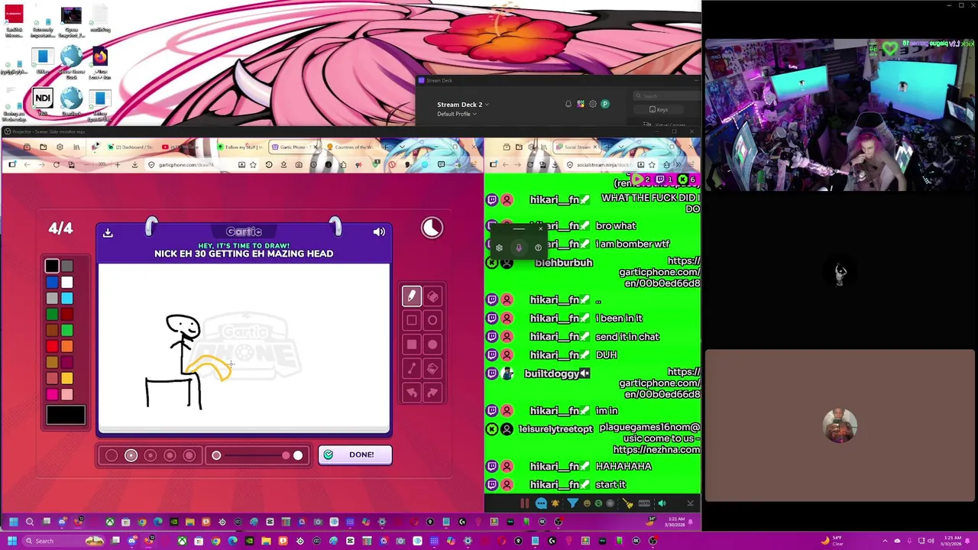Click the round timer clock icon
This screenshot has height=550, width=978.
point(432,228)
